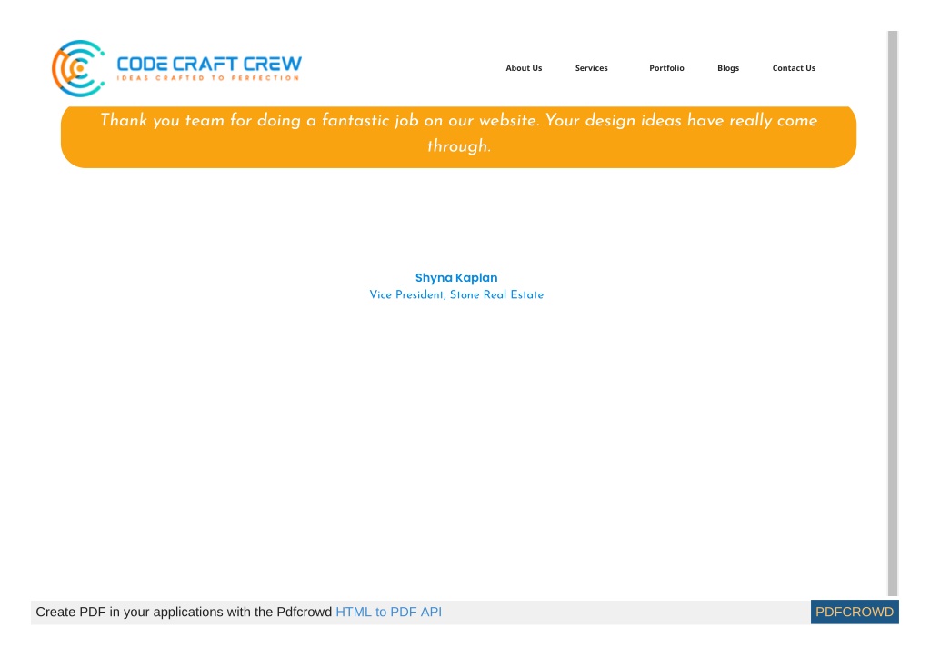
Task: Open the Blogs menu item
Action: click(x=728, y=68)
